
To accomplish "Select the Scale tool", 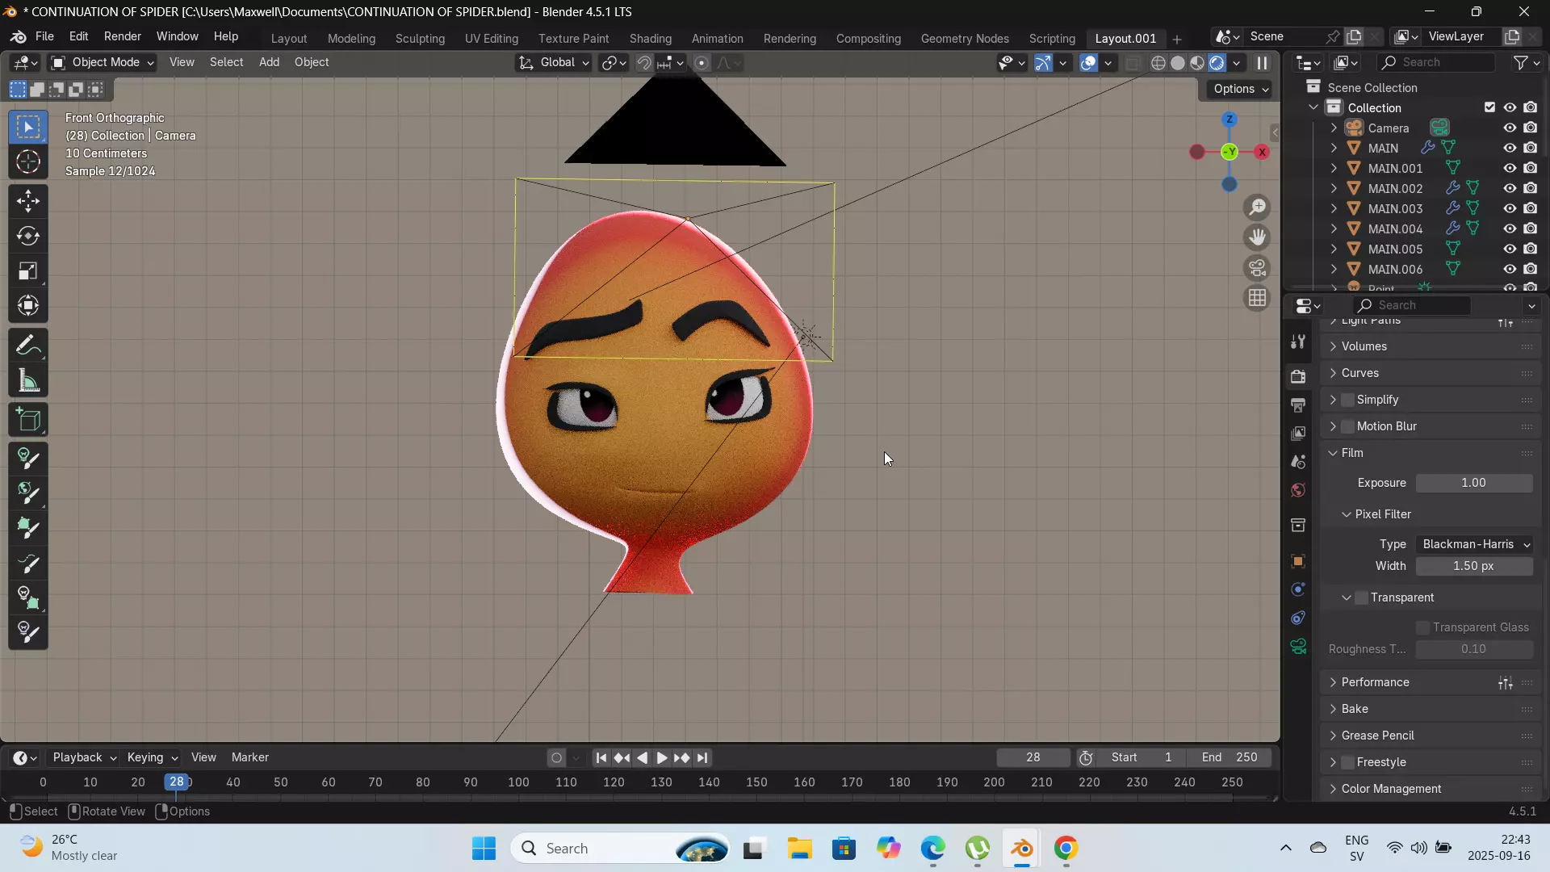I will pyautogui.click(x=28, y=270).
